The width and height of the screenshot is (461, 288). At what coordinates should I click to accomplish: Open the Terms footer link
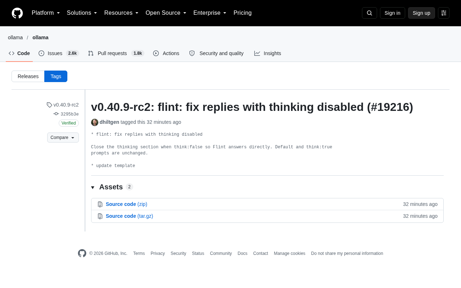pos(139,253)
